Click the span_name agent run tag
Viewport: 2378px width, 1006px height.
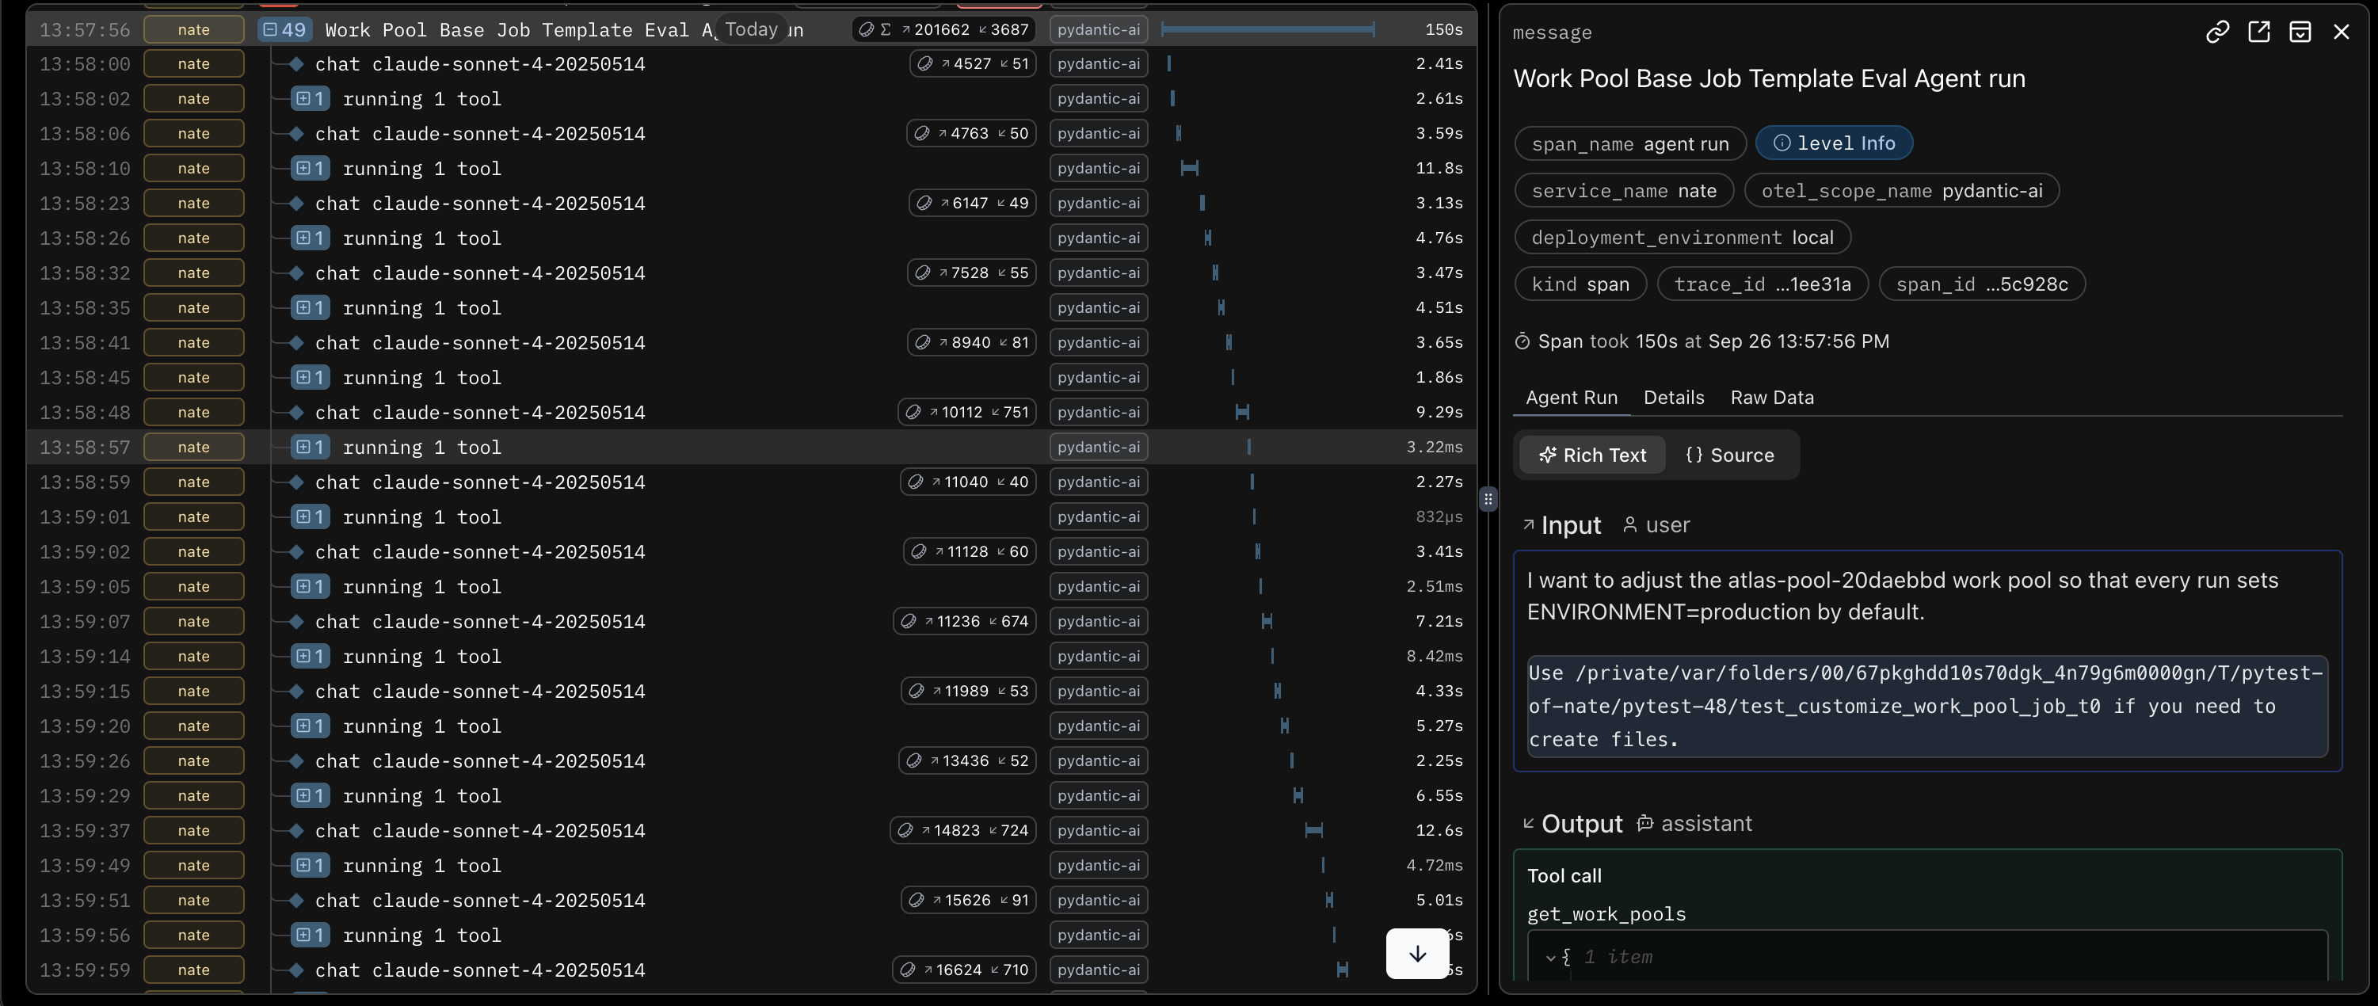pos(1630,144)
